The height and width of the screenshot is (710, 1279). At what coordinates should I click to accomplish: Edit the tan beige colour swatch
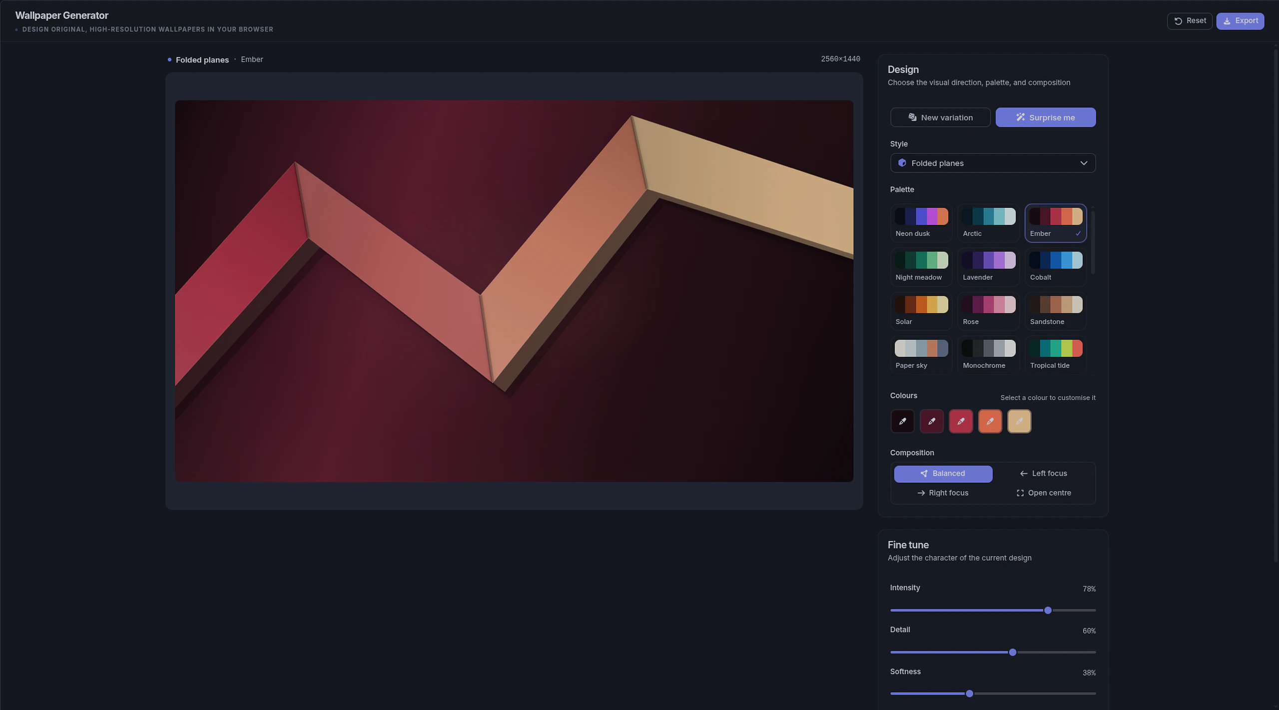1019,421
